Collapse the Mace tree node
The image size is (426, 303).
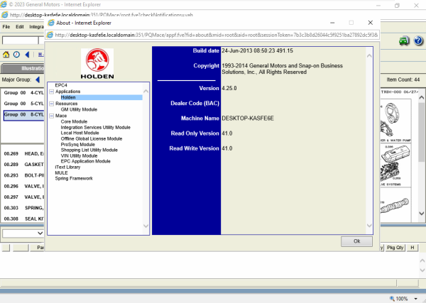tap(52, 116)
